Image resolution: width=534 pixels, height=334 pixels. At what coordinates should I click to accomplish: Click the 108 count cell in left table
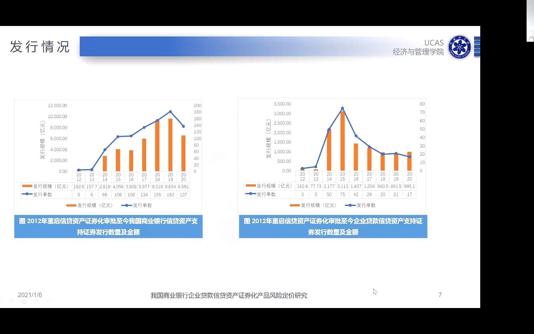click(x=131, y=195)
